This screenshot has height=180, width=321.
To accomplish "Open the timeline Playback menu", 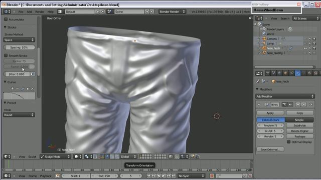I will tap(46, 176).
